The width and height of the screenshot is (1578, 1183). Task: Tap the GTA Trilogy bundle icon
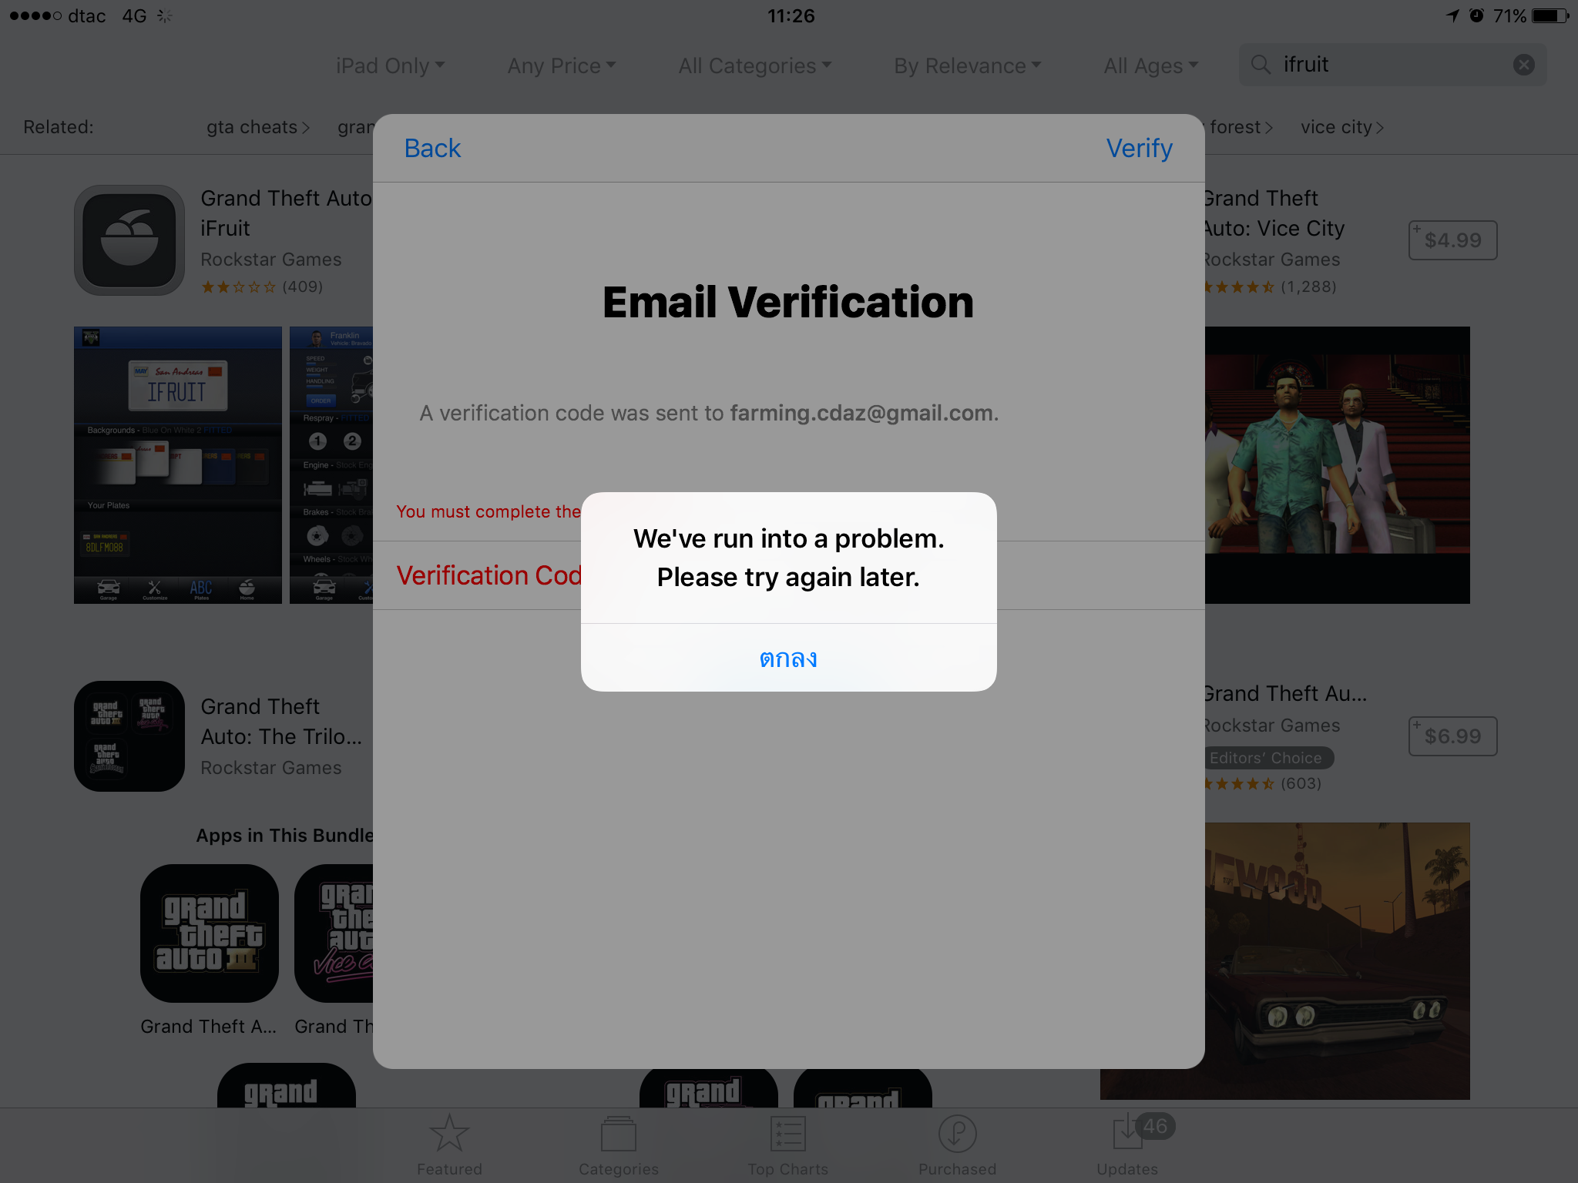(129, 736)
